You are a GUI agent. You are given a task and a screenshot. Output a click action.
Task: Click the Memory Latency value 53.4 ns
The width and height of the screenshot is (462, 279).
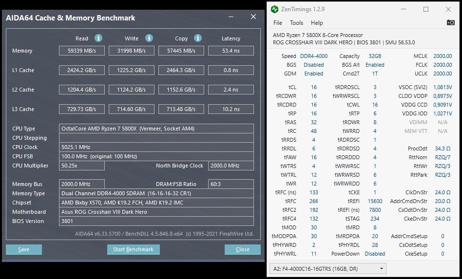click(231, 51)
